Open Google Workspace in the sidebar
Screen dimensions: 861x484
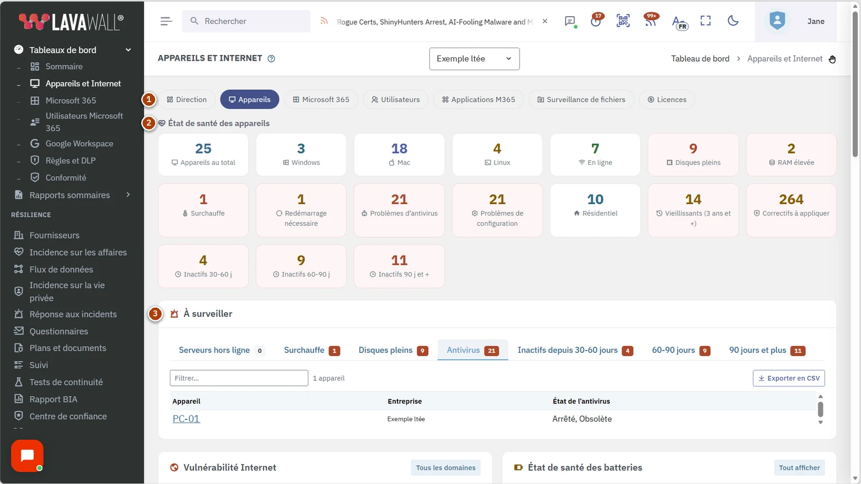tap(79, 144)
